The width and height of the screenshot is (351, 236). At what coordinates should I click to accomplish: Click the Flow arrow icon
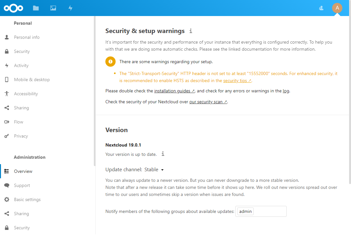[x=7, y=122]
